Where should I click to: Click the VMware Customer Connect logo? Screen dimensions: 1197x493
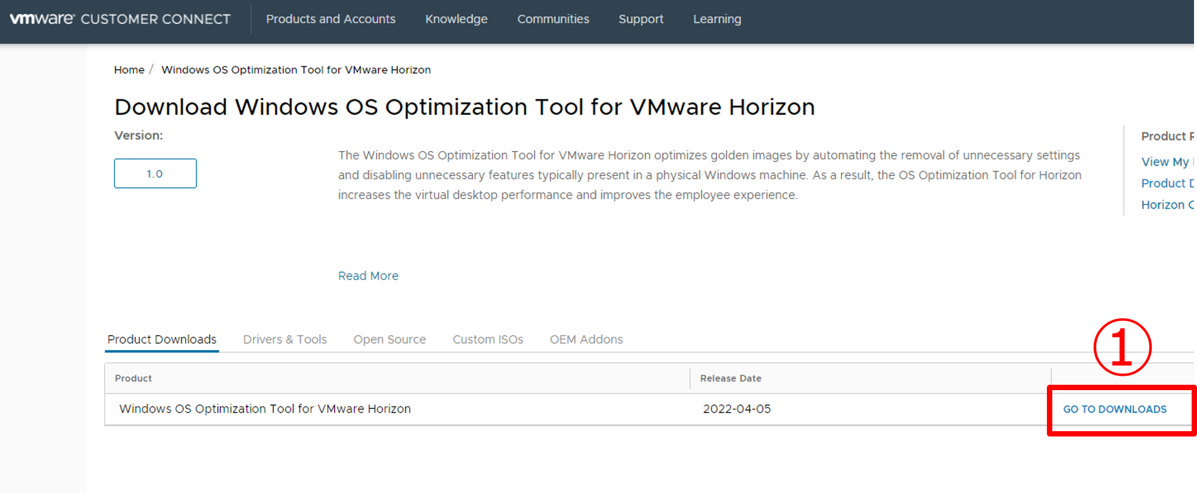120,19
